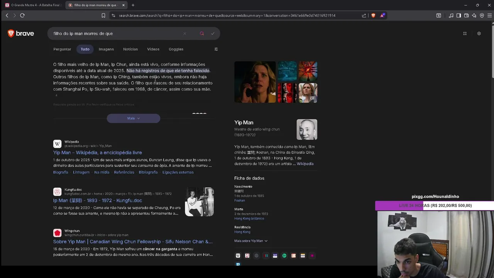Click the search query input field

[x=116, y=34]
